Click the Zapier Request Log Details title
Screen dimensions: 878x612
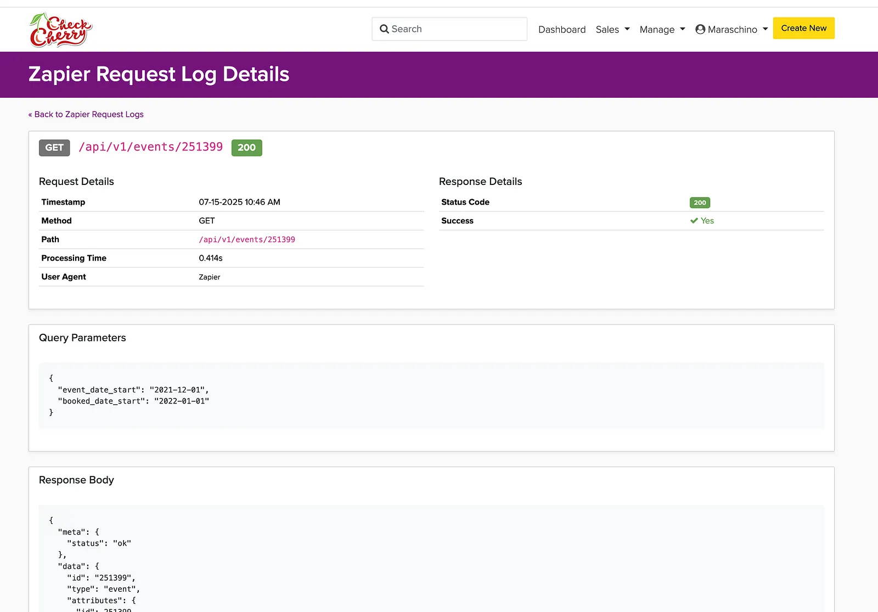point(159,74)
